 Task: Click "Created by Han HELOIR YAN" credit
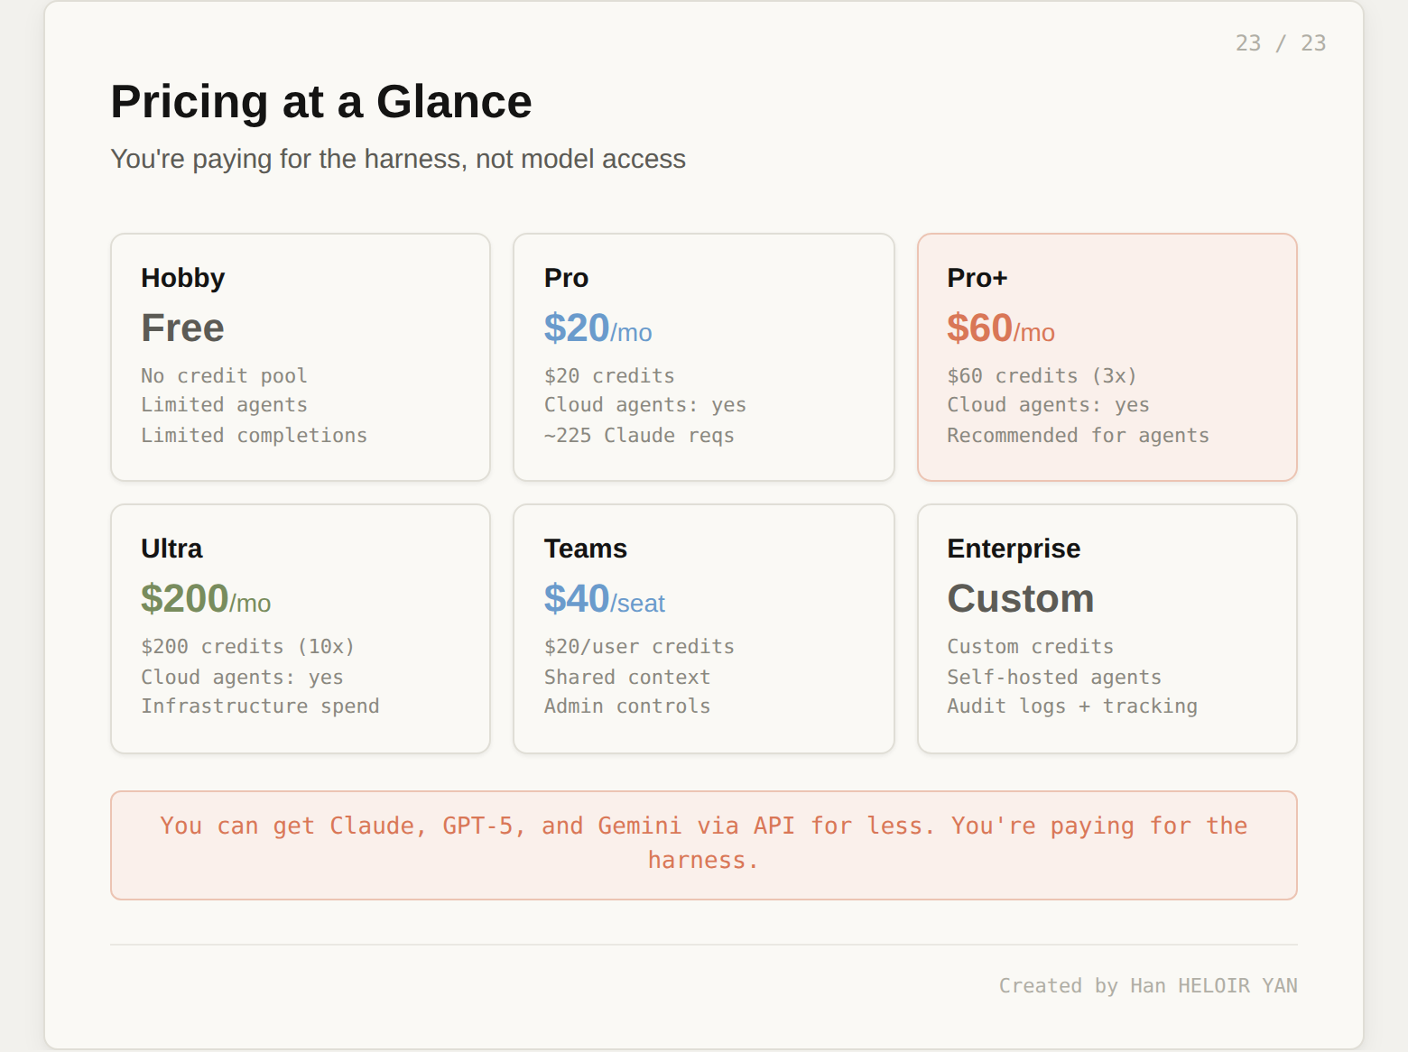pyautogui.click(x=1147, y=985)
